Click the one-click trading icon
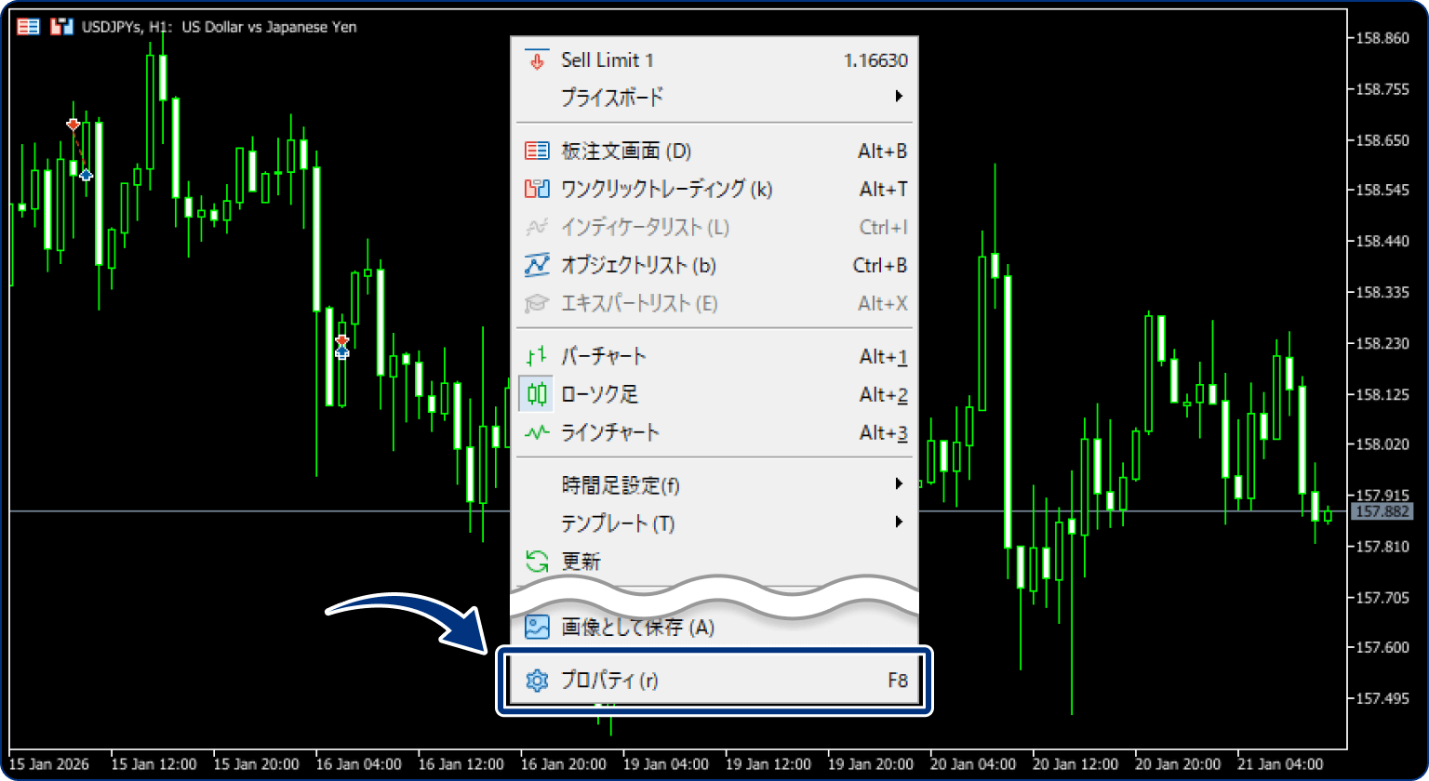This screenshot has width=1429, height=781. tap(536, 189)
